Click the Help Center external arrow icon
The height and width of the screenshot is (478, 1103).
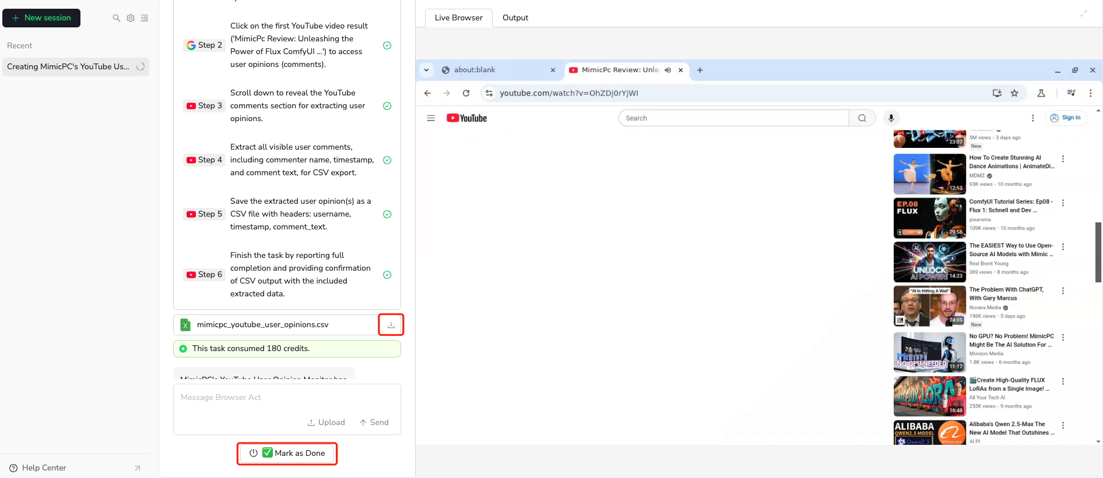(x=138, y=468)
